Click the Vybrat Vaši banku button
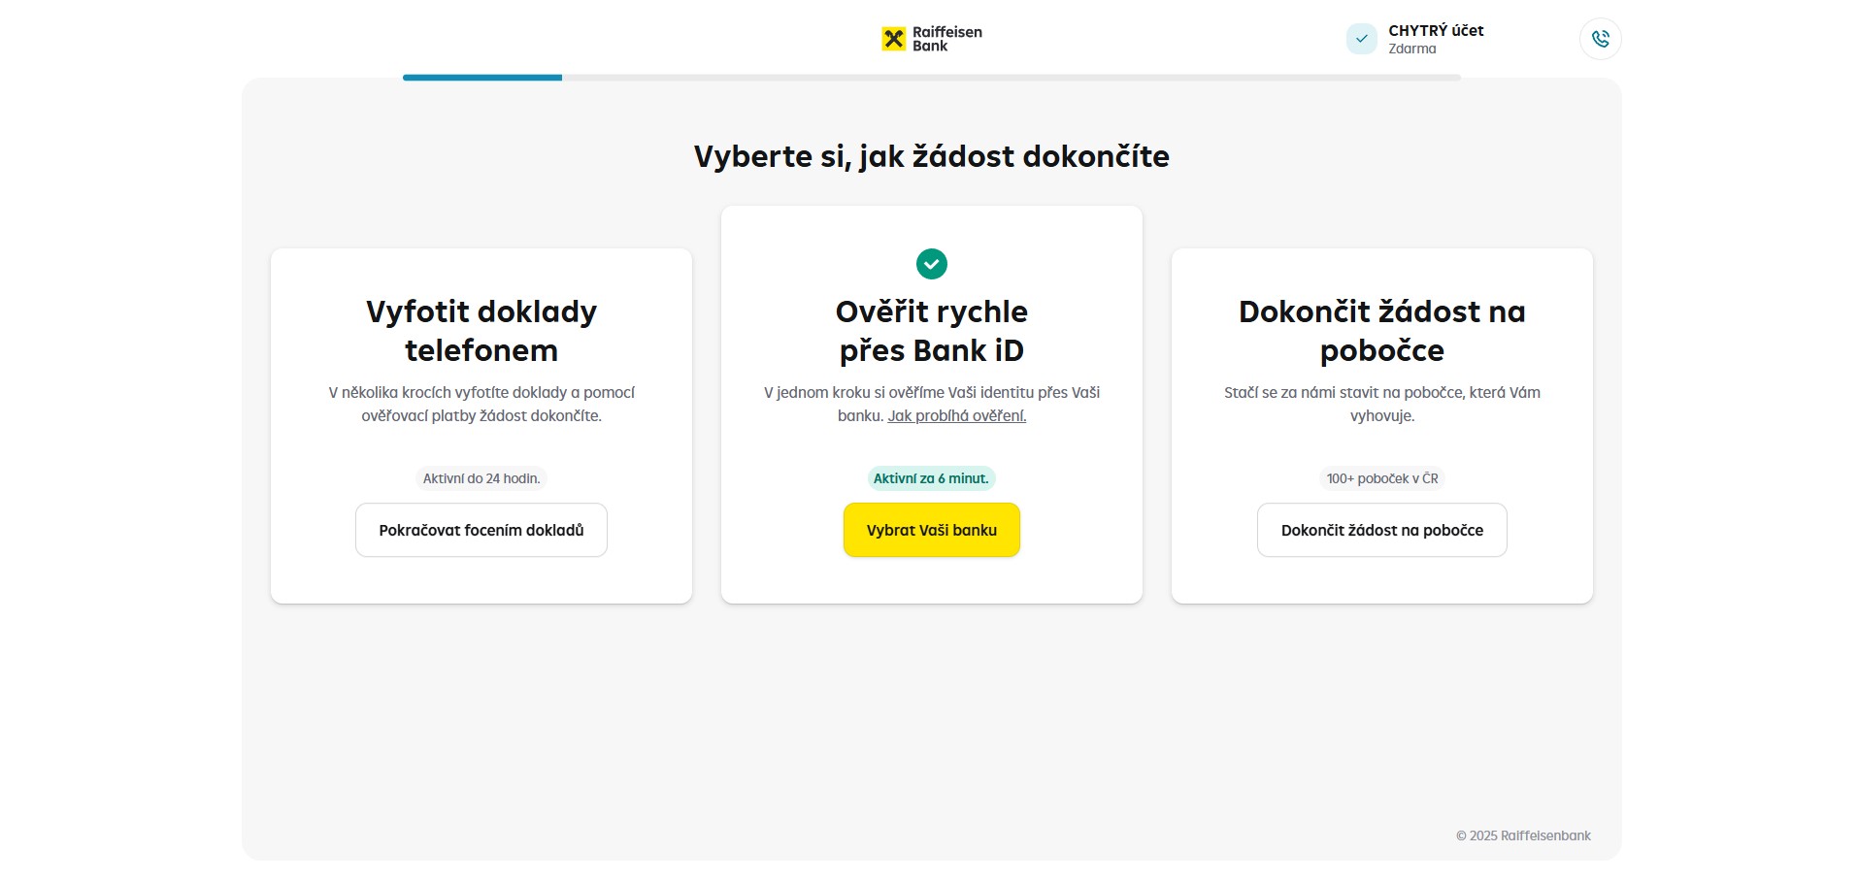Image resolution: width=1858 pixels, height=884 pixels. [931, 530]
